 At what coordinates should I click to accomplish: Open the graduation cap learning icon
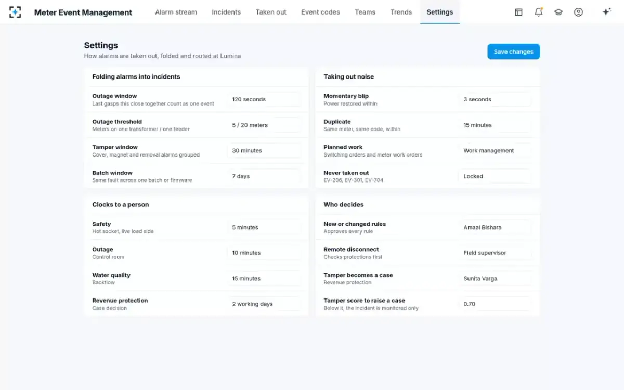[558, 12]
